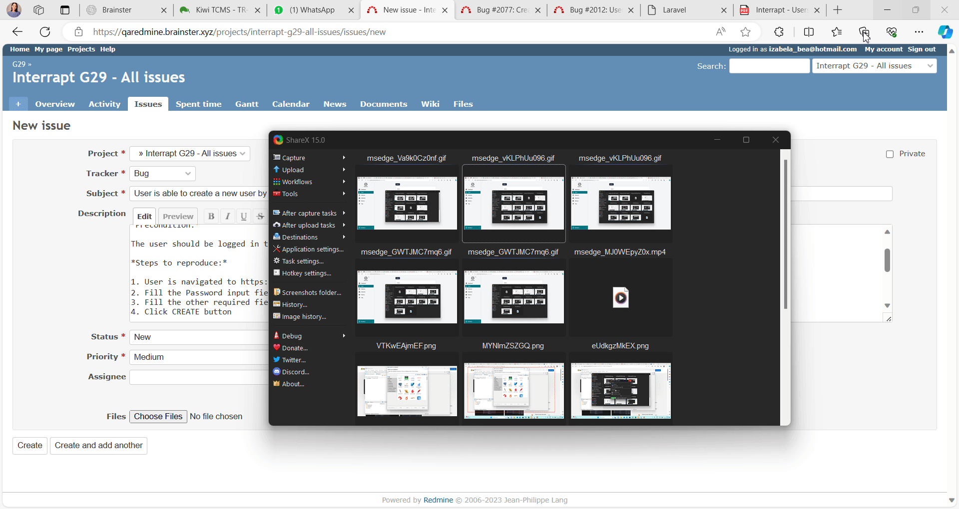Click the Underline formatting icon
This screenshot has width=959, height=509.
point(244,216)
